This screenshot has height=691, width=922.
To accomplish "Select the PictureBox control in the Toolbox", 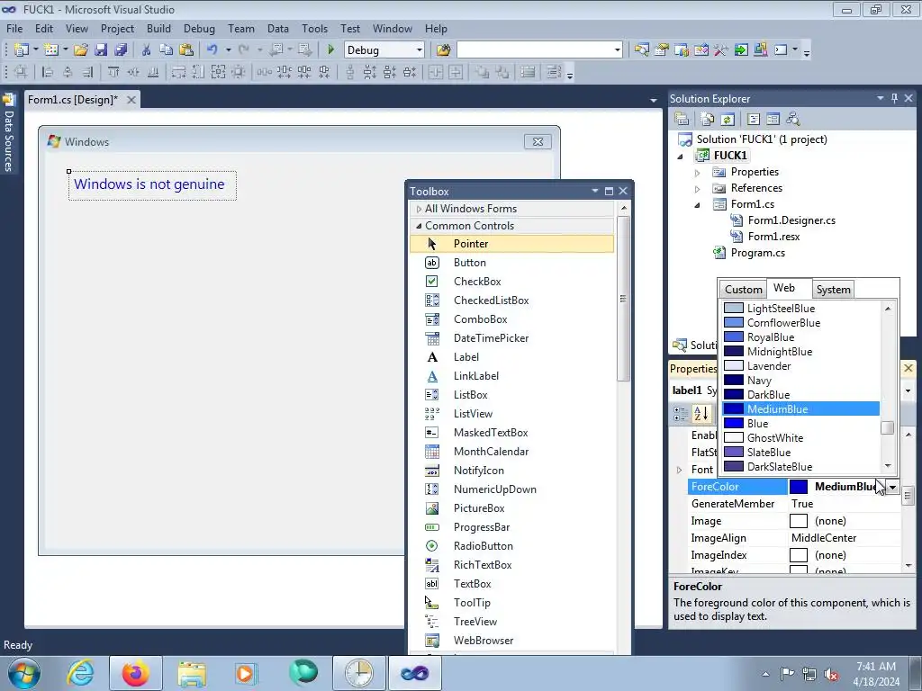I will (x=511, y=508).
